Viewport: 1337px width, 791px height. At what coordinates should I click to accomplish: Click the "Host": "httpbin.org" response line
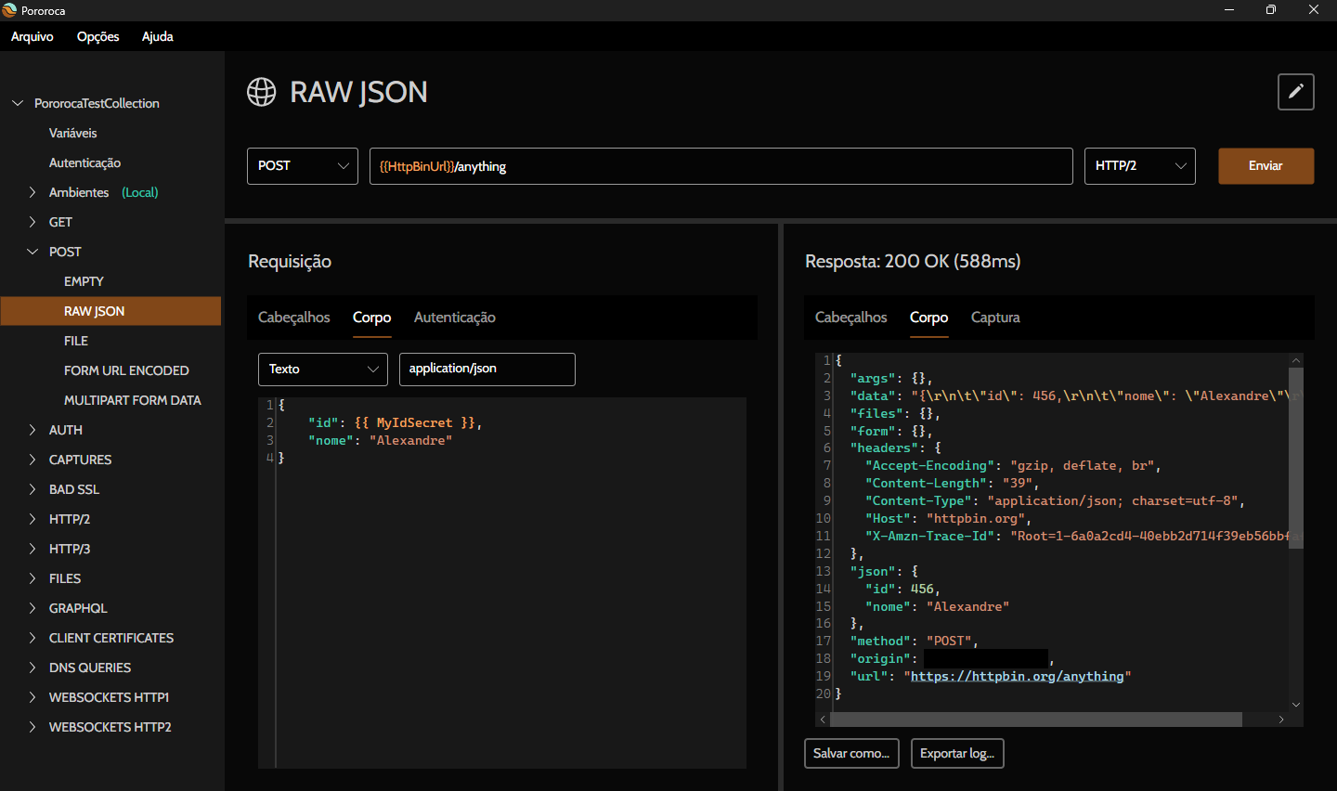tap(948, 518)
